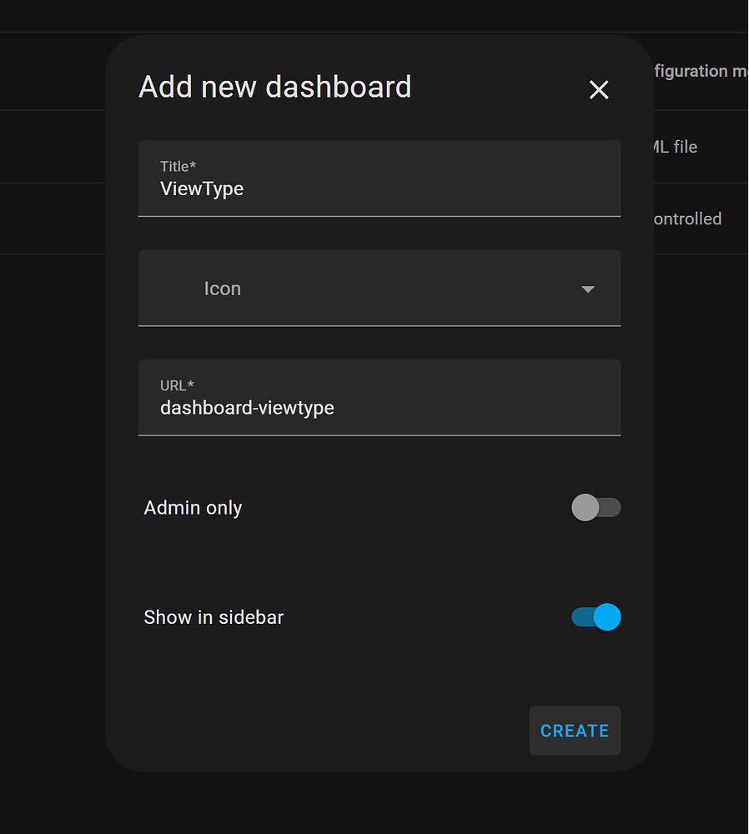Click the Add new dashboard heading

point(275,87)
